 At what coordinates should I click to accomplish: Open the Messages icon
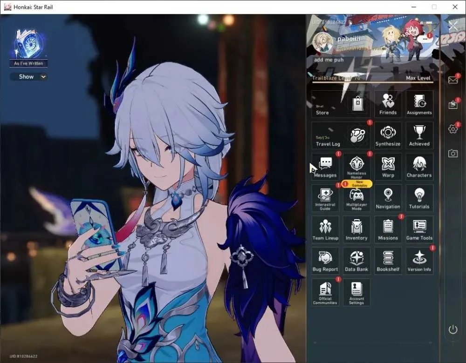[x=325, y=167]
